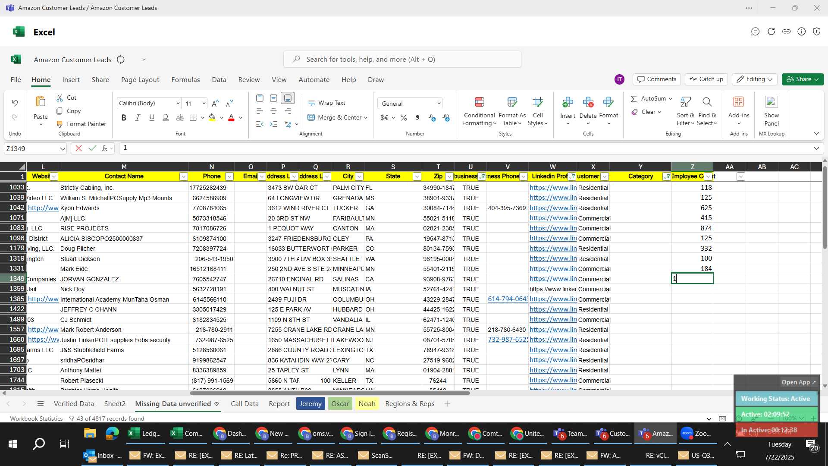The image size is (828, 466).
Task: Toggle Bottom Align for cell
Action: pyautogui.click(x=288, y=98)
